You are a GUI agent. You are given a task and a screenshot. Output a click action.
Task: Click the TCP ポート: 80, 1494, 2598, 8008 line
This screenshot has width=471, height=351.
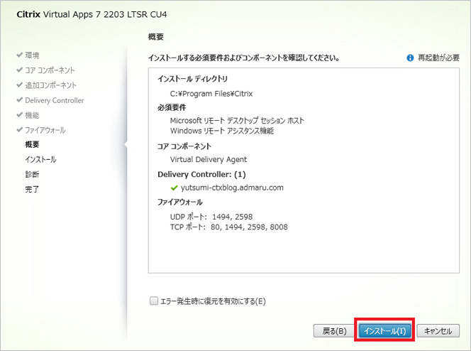(x=229, y=227)
